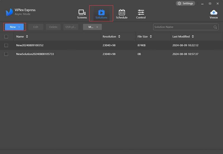The image size is (223, 154).
Task: Open the Screens section icon
Action: coord(82,12)
